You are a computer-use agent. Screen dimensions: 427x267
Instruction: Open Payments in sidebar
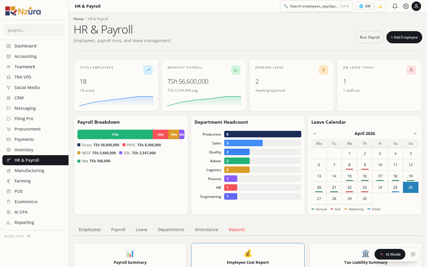coord(35,139)
